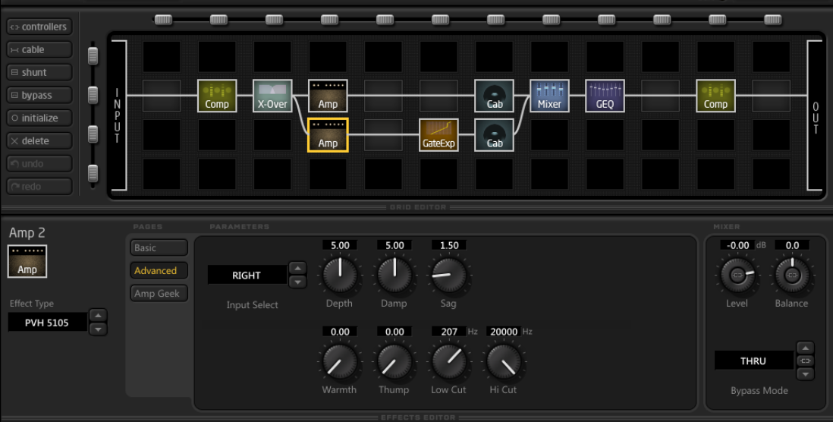Choose the cable tool
This screenshot has height=422, width=833.
pos(39,49)
